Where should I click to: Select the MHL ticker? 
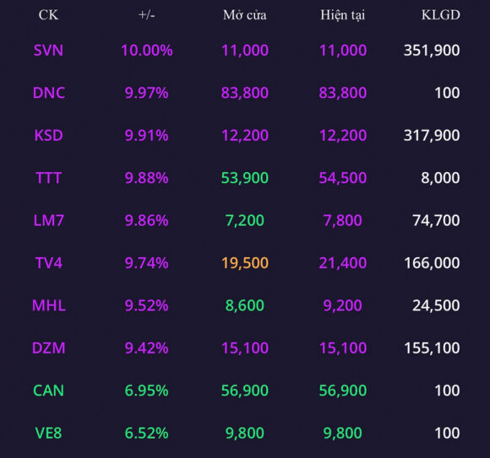[49, 305]
